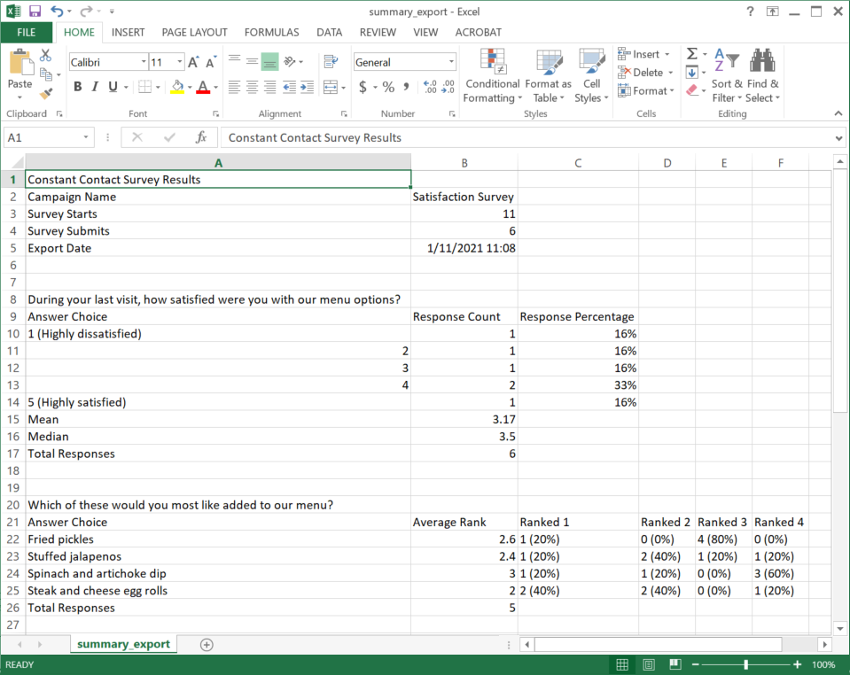
Task: Align text right
Action: click(269, 87)
